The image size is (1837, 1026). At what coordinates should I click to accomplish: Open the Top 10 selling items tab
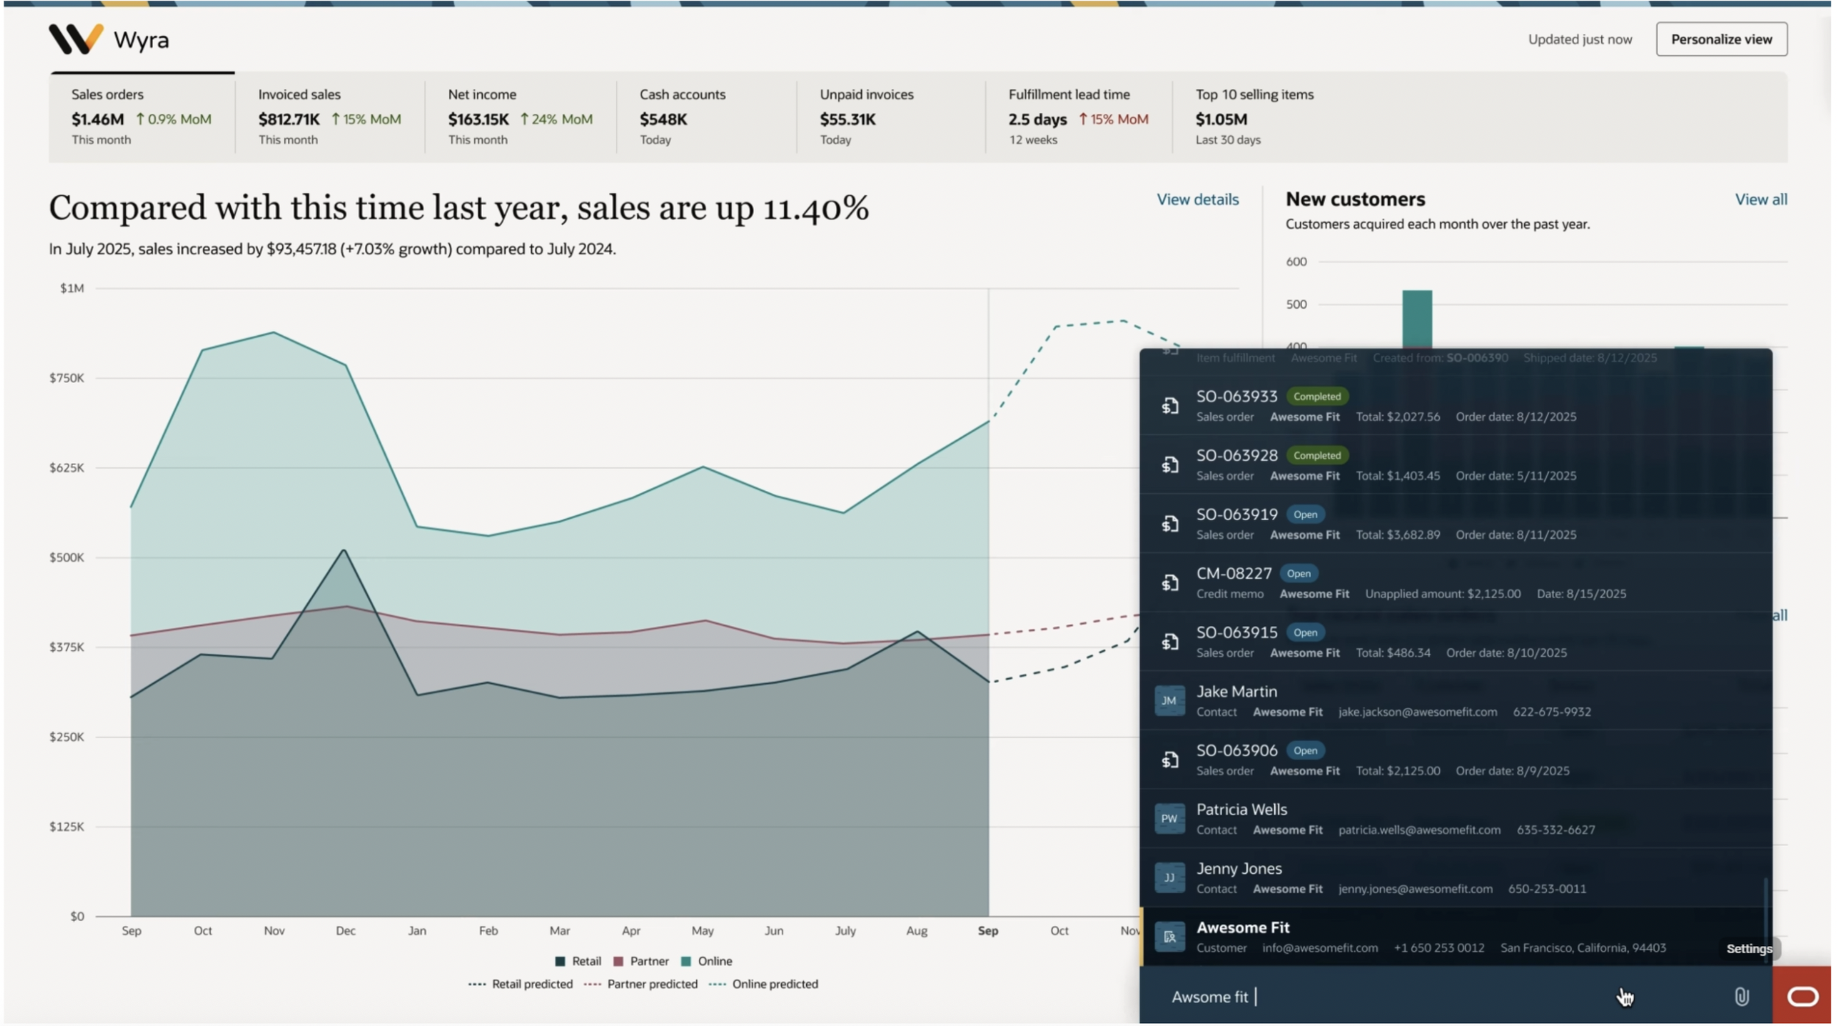pos(1254,116)
